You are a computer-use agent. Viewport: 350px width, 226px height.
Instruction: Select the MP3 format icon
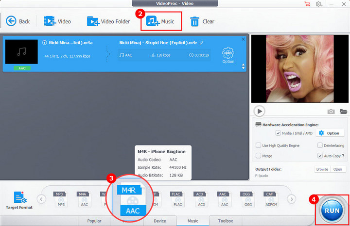(61, 199)
